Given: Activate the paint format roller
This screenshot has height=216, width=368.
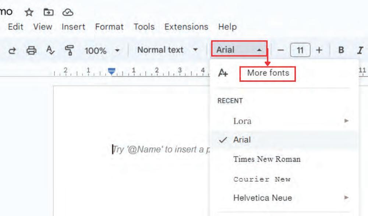Looking at the screenshot, I should (x=69, y=50).
